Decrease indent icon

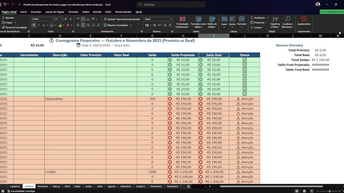click(x=93, y=25)
